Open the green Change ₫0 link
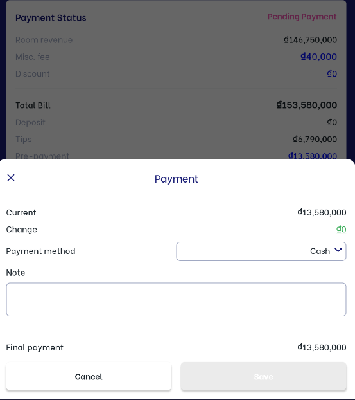Viewport: 355px width, 400px height. point(341,230)
